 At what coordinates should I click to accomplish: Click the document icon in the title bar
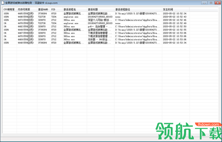tap(3, 3)
